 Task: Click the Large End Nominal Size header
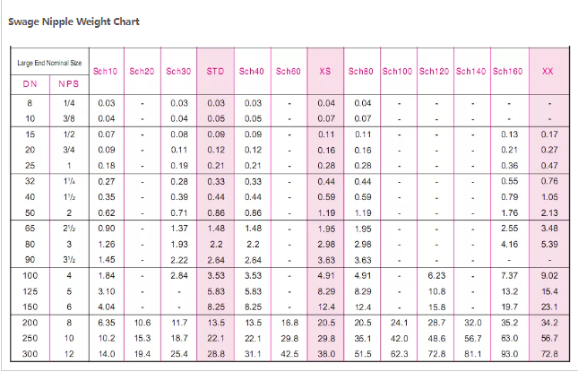coord(49,63)
